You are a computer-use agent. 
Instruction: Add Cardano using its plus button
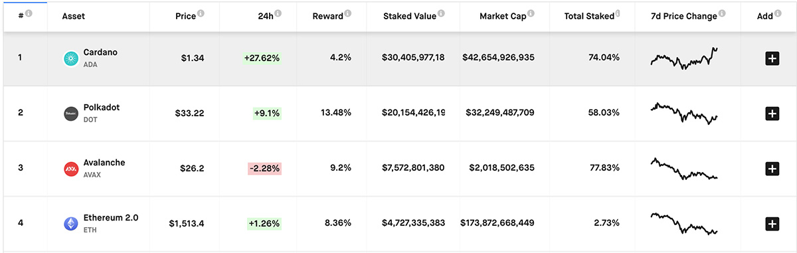pos(772,58)
